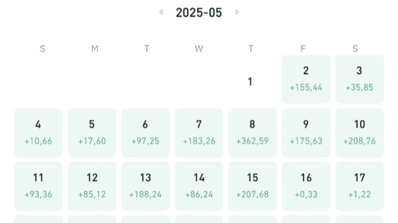Viewport: 398px width, 223px height.
Task: View day 8 profit +362,59
Action: 252,133
